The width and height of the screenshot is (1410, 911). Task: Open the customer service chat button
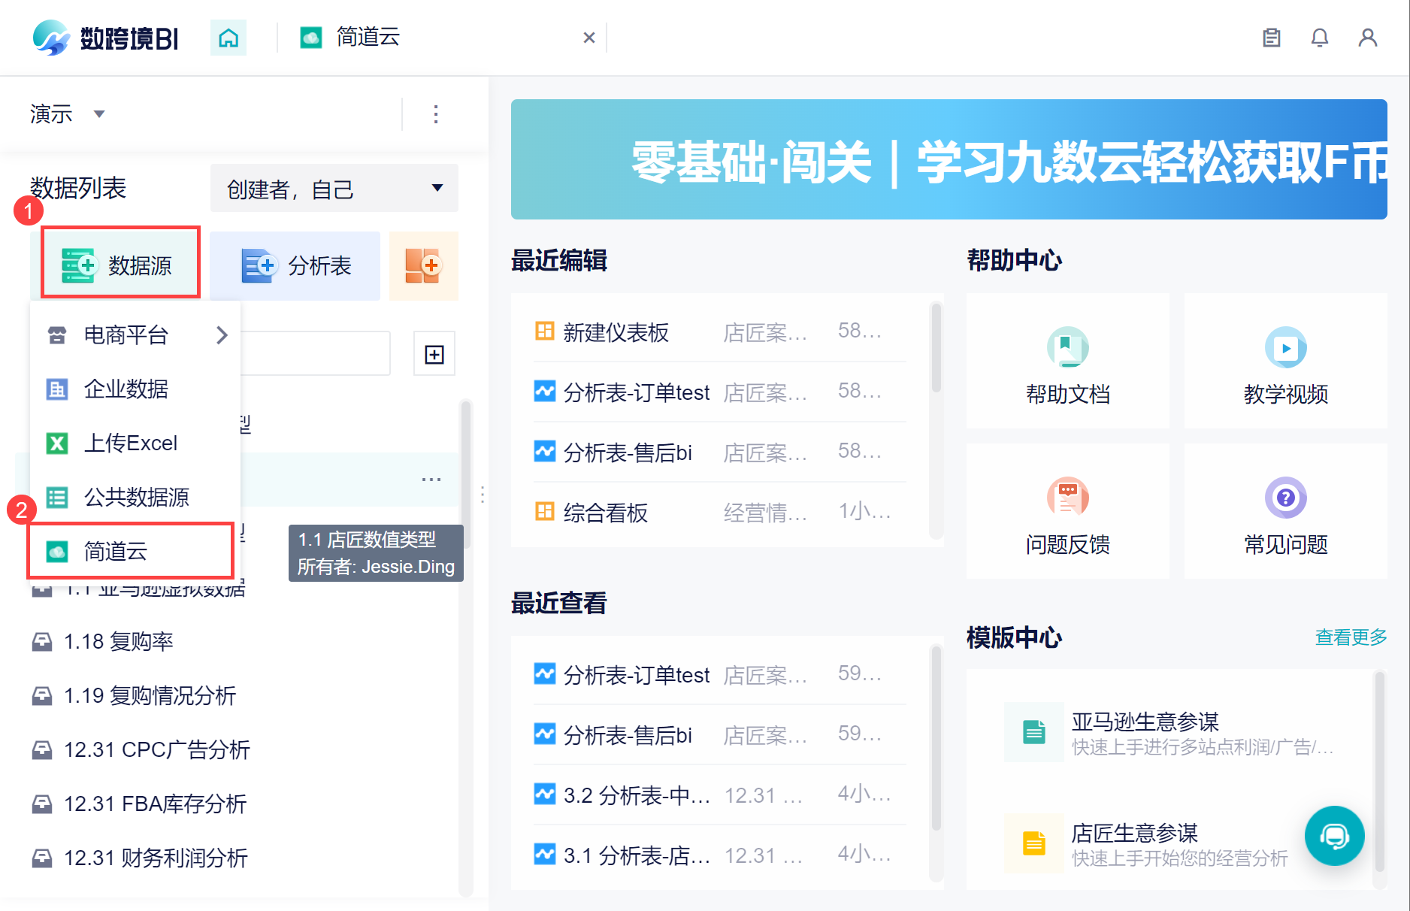1335,836
